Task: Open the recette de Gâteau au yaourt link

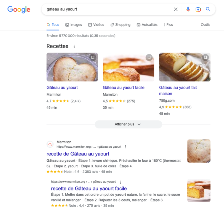Action: click(78, 154)
